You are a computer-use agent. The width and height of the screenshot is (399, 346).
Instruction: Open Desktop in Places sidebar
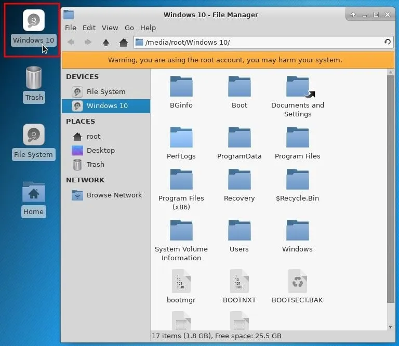point(106,151)
